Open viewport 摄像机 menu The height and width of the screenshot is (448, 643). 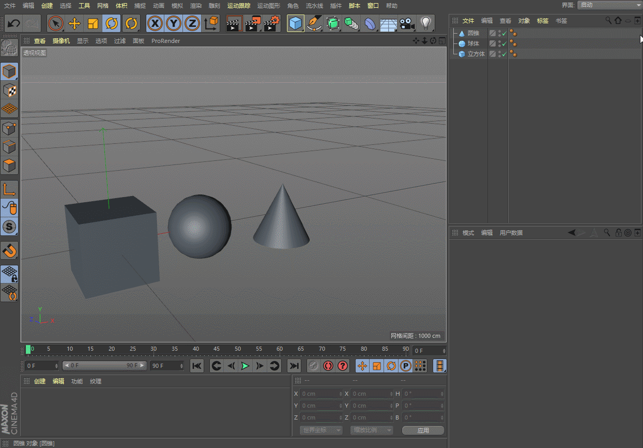tap(62, 41)
